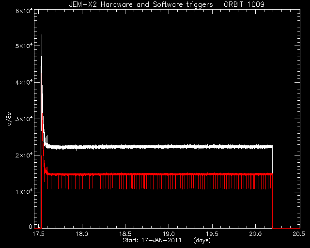Click the 19.0 x-axis tick label
Viewport: 310px width, 248px height.
coord(169,234)
